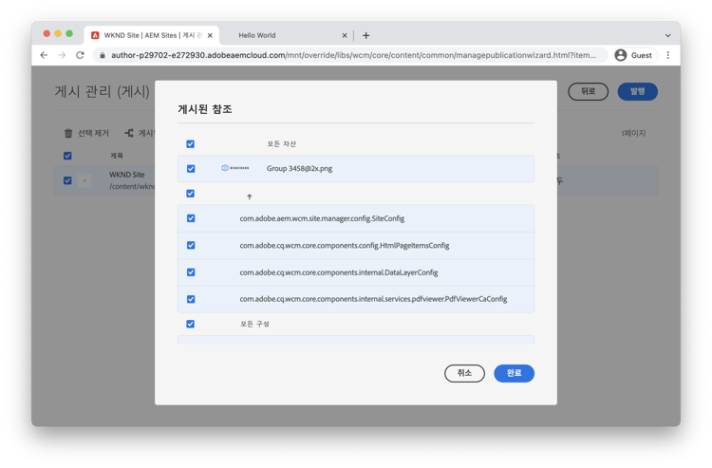Click the 1페이지 page count text

[633, 133]
